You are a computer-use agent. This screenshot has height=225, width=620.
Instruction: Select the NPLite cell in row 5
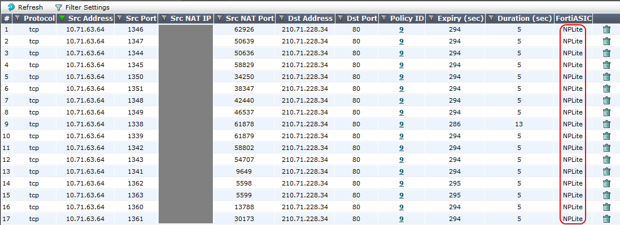pos(573,77)
